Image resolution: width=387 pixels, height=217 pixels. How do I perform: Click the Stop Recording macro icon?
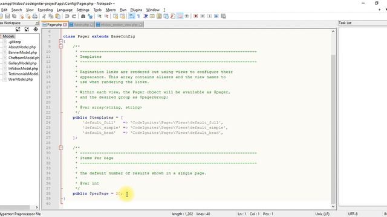click(x=203, y=16)
